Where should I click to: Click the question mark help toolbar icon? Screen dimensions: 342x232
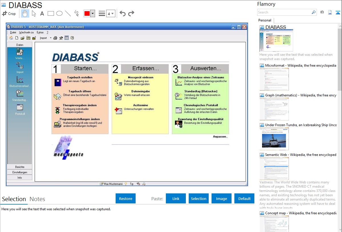click(x=72, y=38)
